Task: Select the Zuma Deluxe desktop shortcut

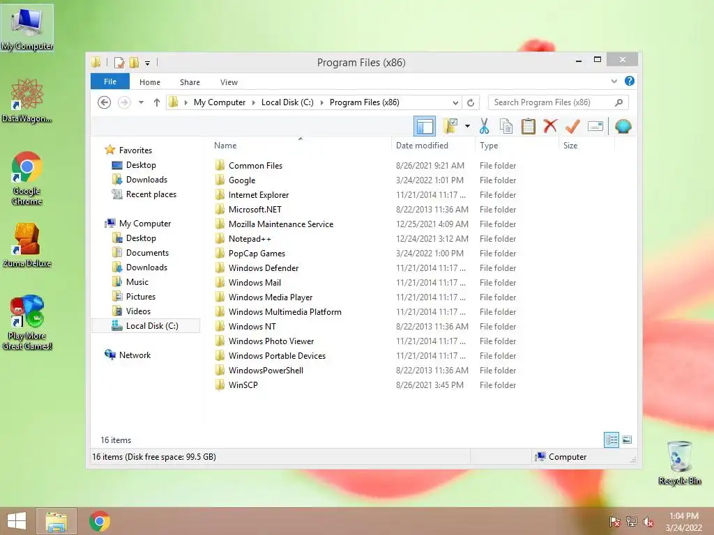Action: pyautogui.click(x=27, y=246)
